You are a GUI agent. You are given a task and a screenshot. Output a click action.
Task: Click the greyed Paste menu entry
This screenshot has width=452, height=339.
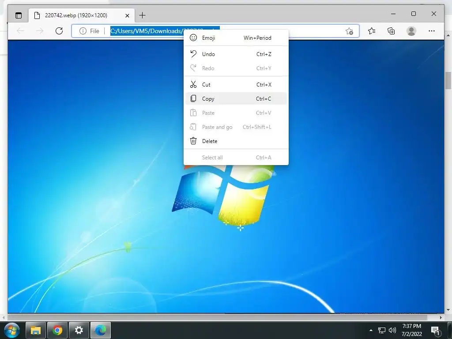coord(236,113)
